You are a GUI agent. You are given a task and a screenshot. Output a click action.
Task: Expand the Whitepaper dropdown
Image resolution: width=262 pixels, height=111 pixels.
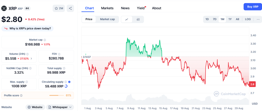pos(60,107)
